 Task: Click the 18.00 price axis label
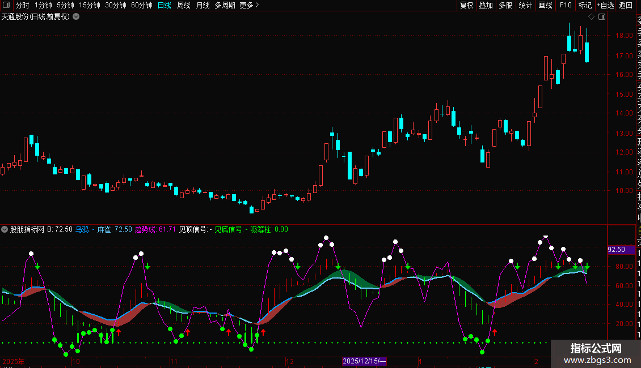pyautogui.click(x=624, y=36)
